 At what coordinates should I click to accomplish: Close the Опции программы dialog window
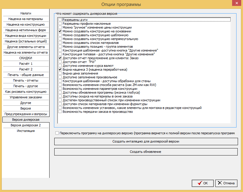pos(237,3)
